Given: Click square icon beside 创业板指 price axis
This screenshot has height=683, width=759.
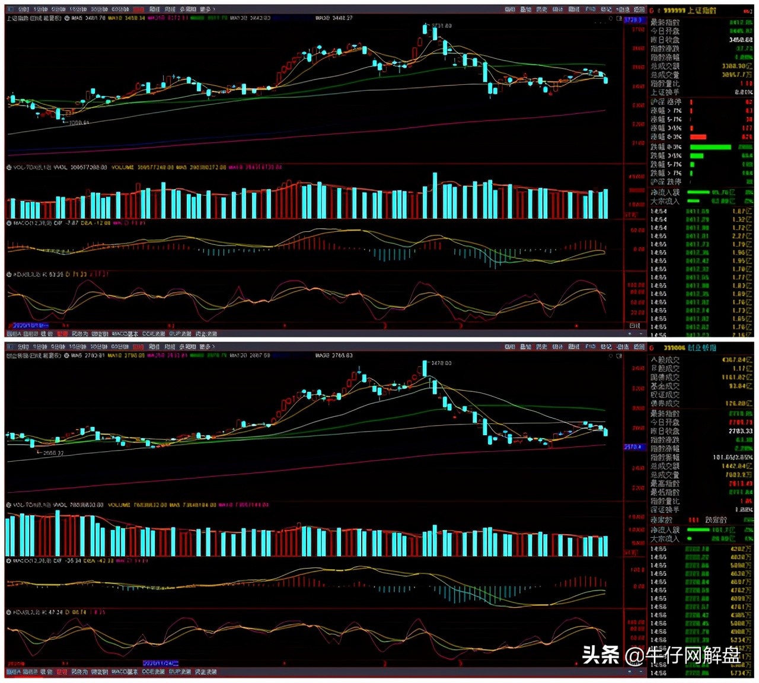Looking at the screenshot, I should [x=619, y=356].
